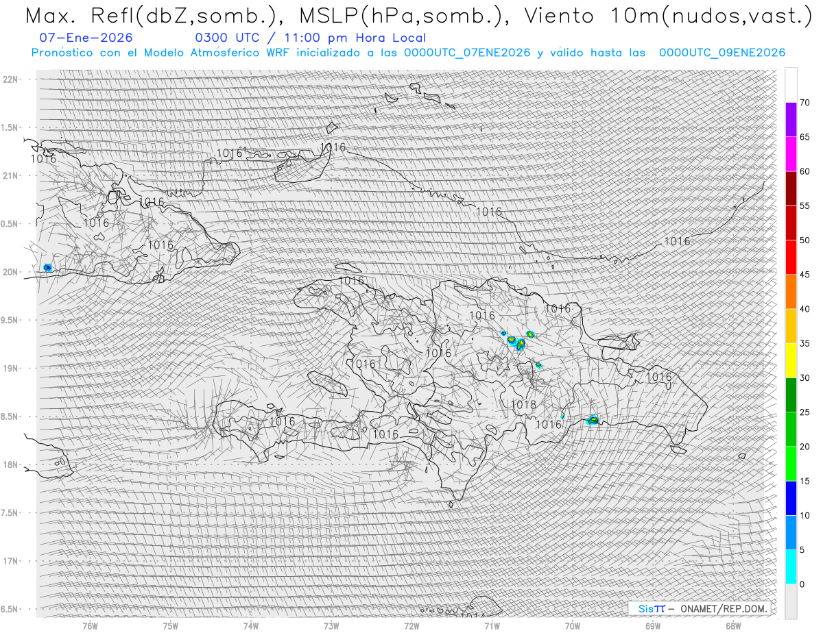Click the '22N' latitude axis label
Image resolution: width=823 pixels, height=635 pixels.
pyautogui.click(x=10, y=79)
